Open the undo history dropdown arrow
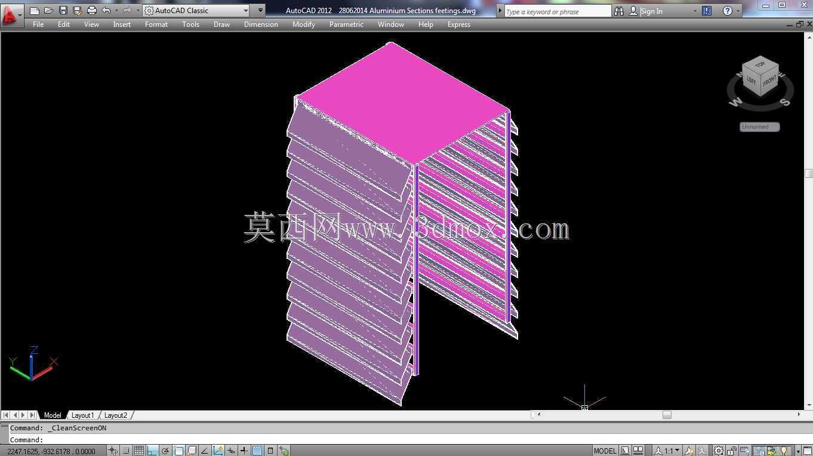This screenshot has height=456, width=813. (x=116, y=11)
